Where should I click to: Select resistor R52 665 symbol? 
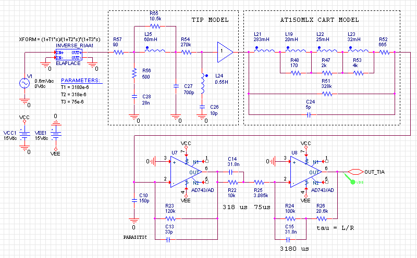coord(384,53)
